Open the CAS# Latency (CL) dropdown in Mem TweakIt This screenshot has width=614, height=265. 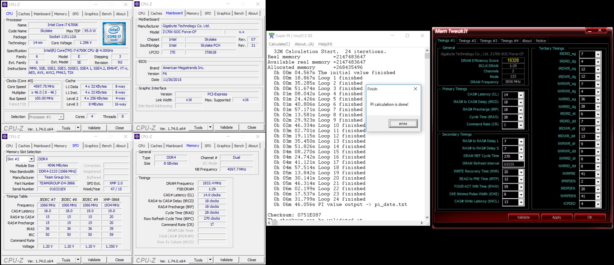(521, 95)
